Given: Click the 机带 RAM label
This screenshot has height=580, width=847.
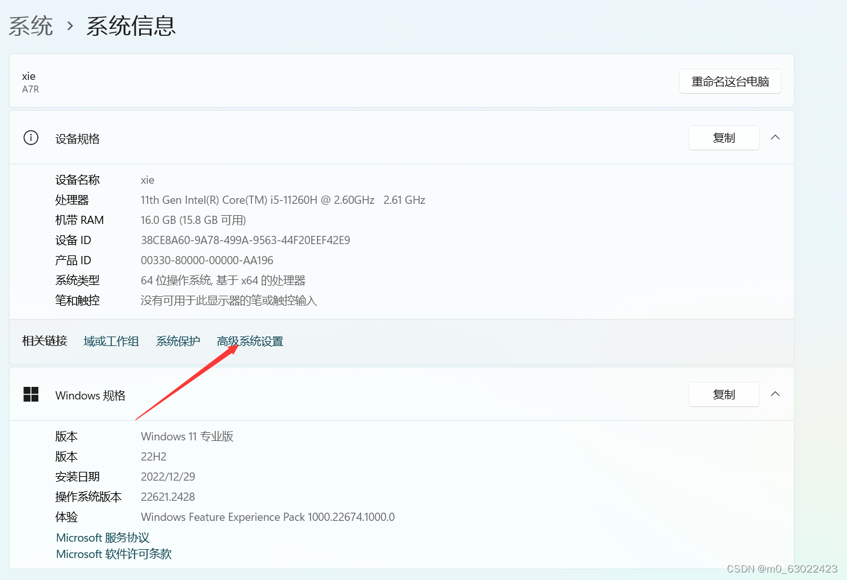Looking at the screenshot, I should 79,220.
